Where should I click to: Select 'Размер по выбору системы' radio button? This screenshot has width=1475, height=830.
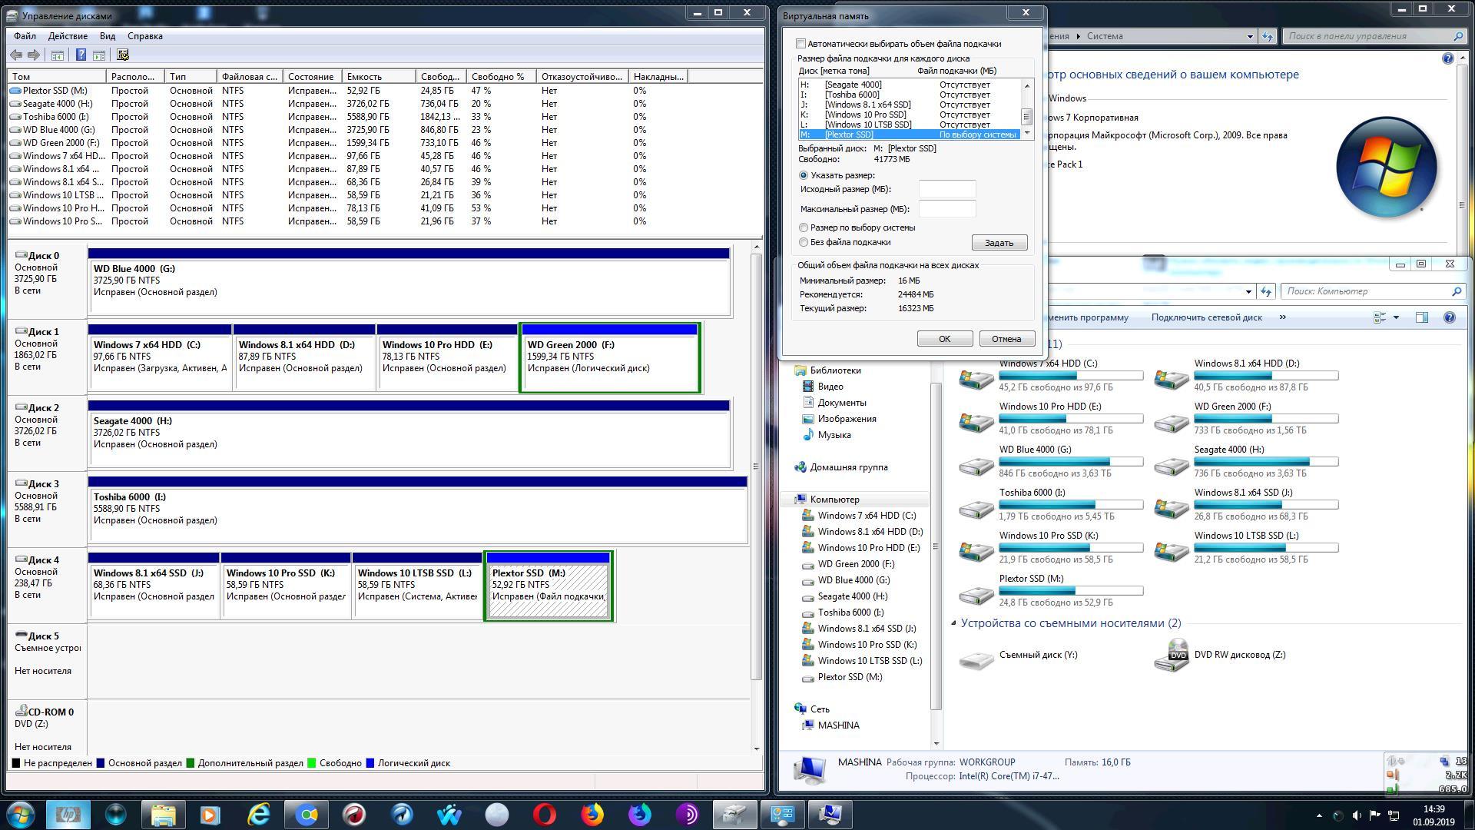[x=804, y=227]
